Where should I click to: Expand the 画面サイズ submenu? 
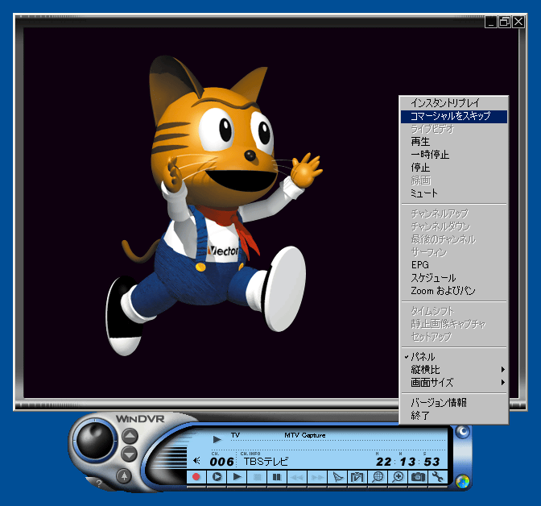coord(454,383)
